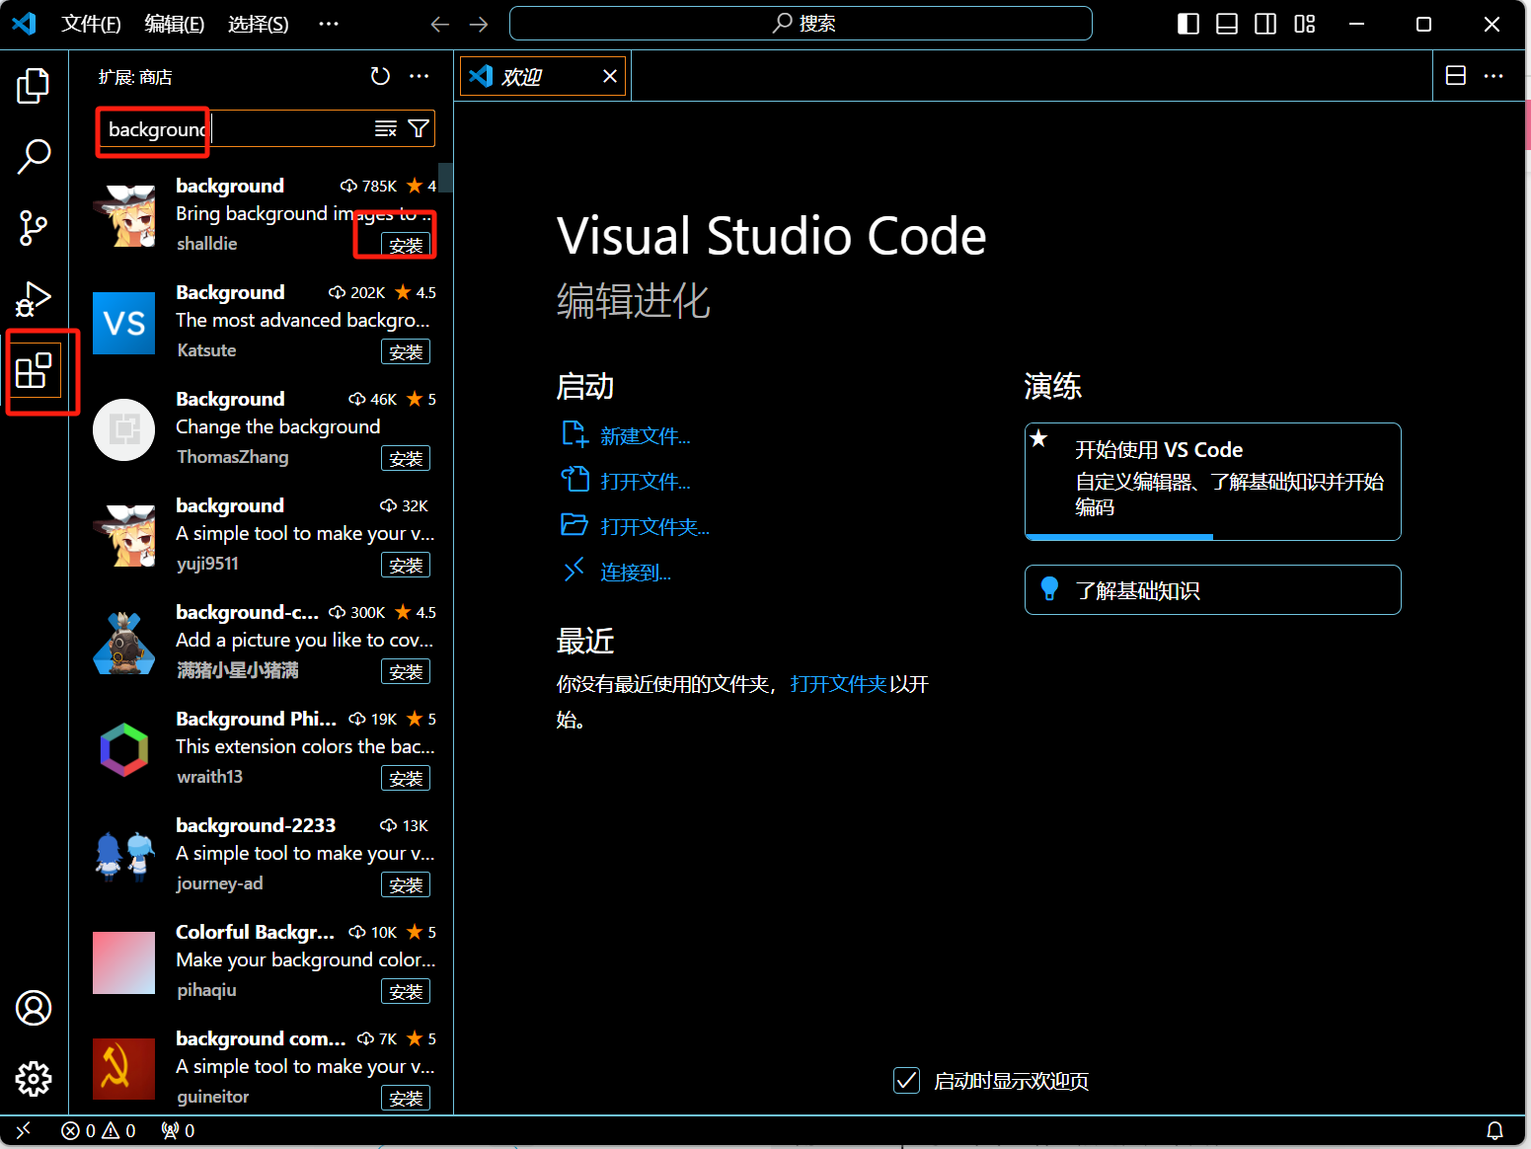
Task: Install the Katsute Background extension
Action: click(406, 351)
